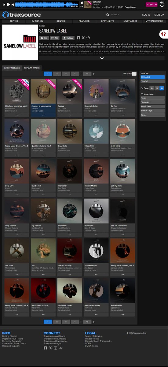
Task: Open Privacy Policy footer link
Action: pyautogui.click(x=92, y=339)
